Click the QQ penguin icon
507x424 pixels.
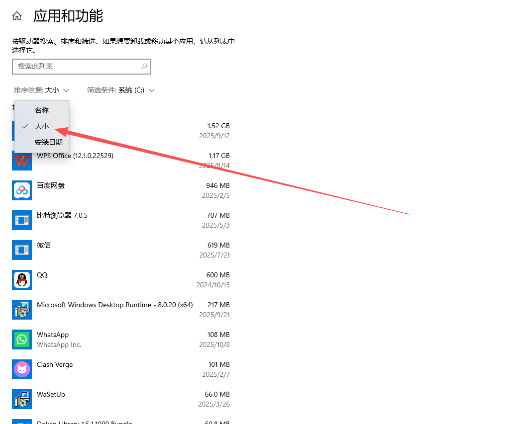click(x=22, y=280)
